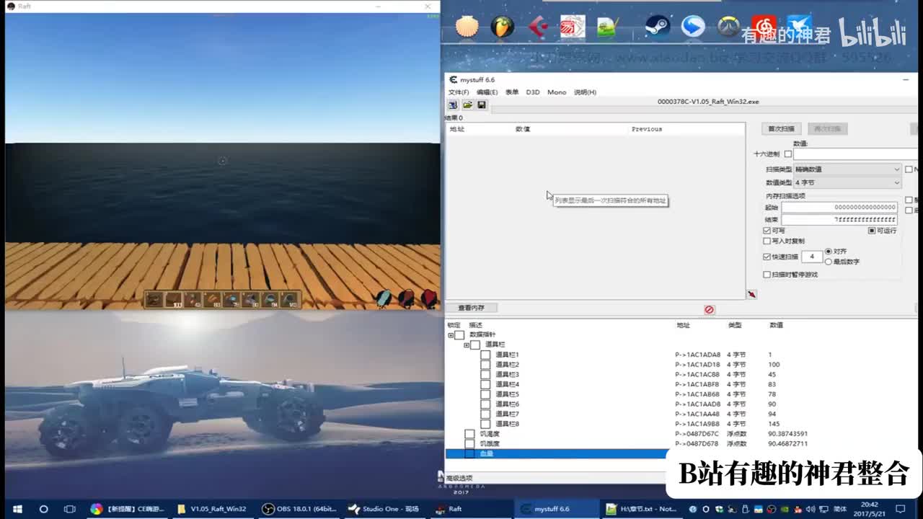Viewport: 923px width, 519px height.
Task: Collapse the 道具栏 tree node
Action: pyautogui.click(x=467, y=345)
